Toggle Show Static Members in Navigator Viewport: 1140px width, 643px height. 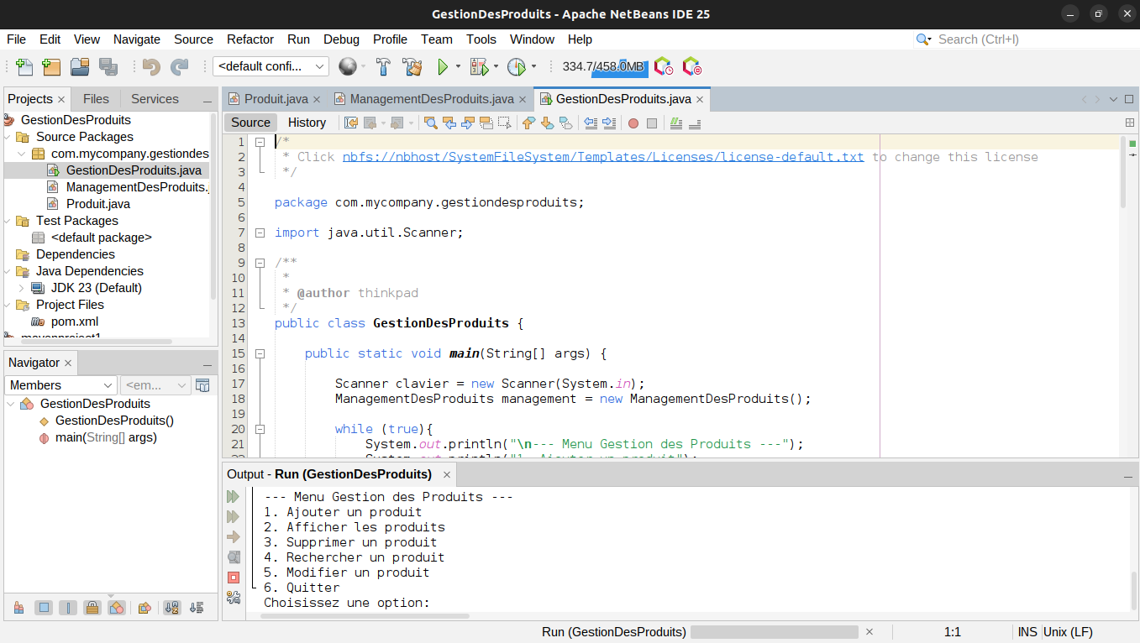[68, 608]
